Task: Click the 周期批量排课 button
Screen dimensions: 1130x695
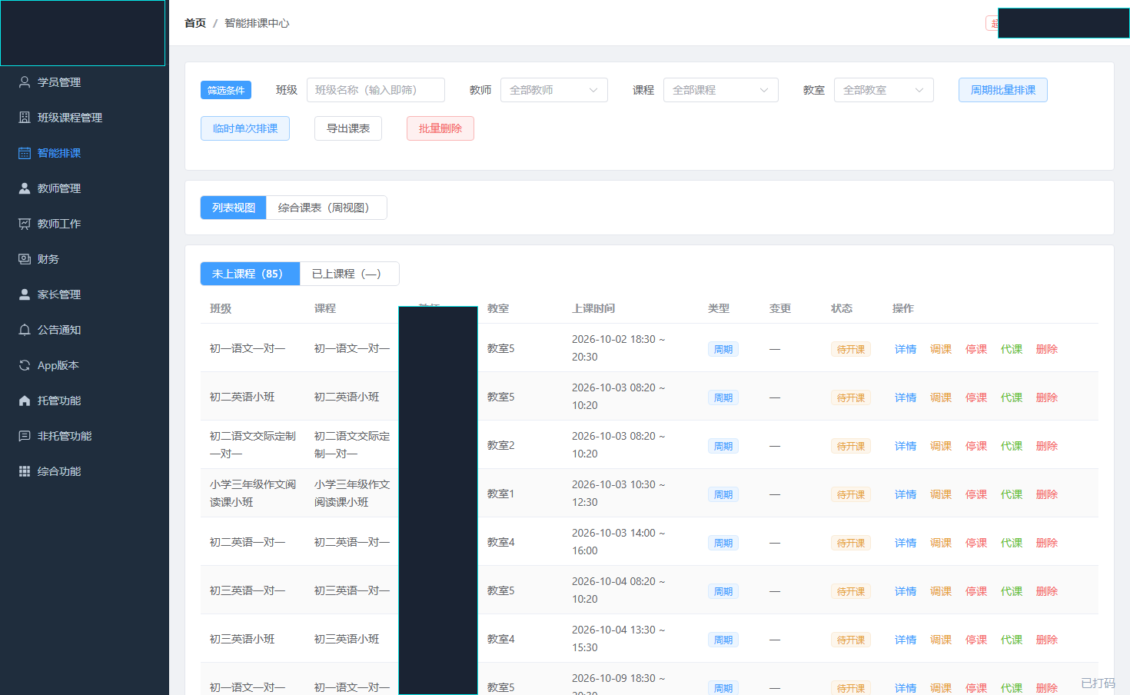Action: pyautogui.click(x=1003, y=90)
